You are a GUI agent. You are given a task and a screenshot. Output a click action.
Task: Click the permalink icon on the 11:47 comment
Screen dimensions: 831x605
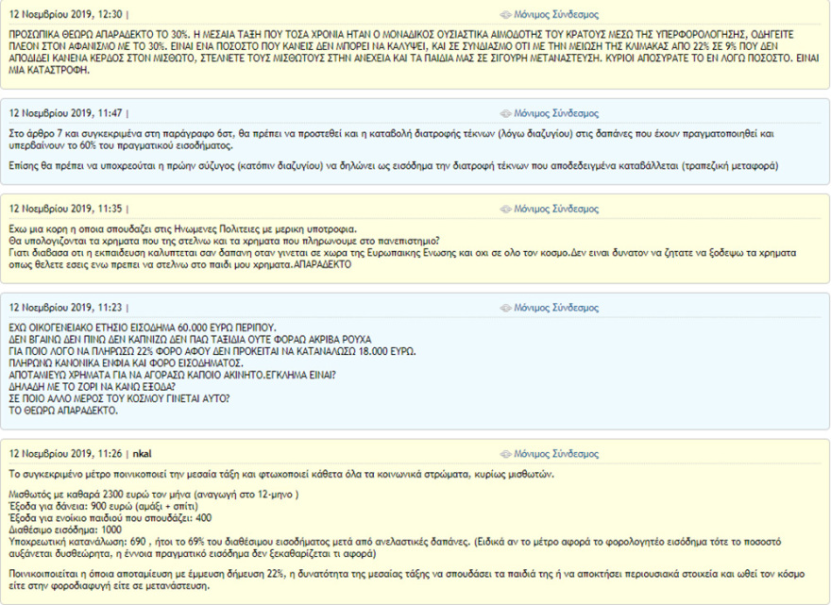[x=505, y=113]
